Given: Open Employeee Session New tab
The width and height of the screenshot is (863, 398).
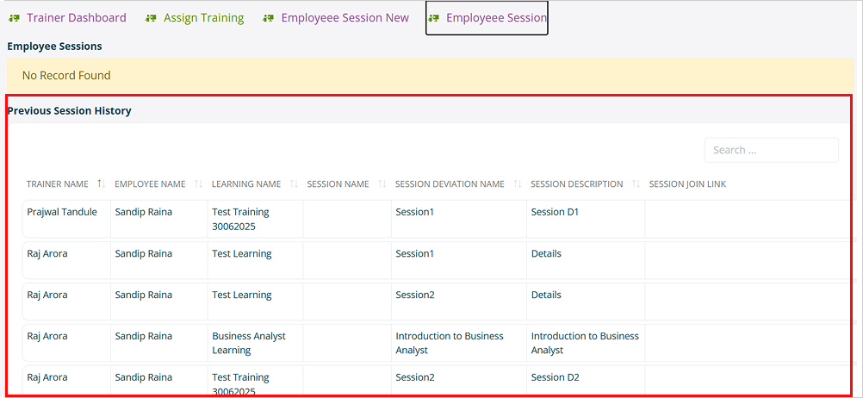Looking at the screenshot, I should pos(345,17).
